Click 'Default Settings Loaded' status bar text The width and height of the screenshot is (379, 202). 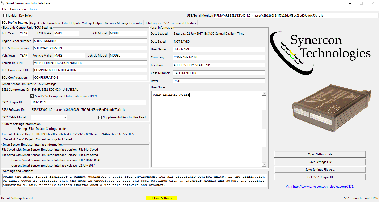pos(17,198)
